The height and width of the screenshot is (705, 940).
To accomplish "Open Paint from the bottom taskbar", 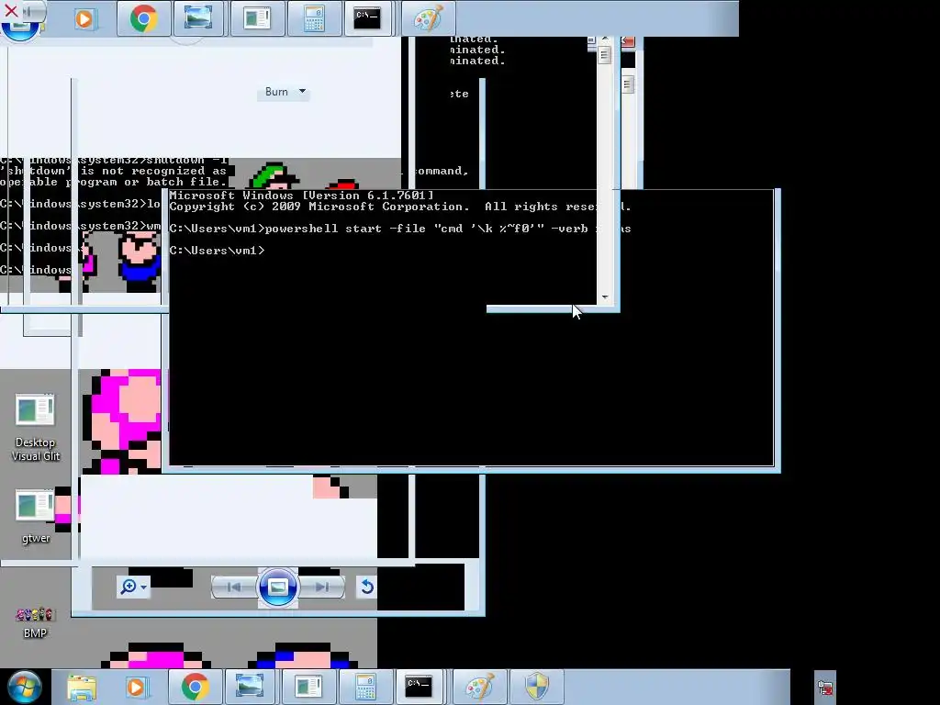I will pyautogui.click(x=480, y=687).
